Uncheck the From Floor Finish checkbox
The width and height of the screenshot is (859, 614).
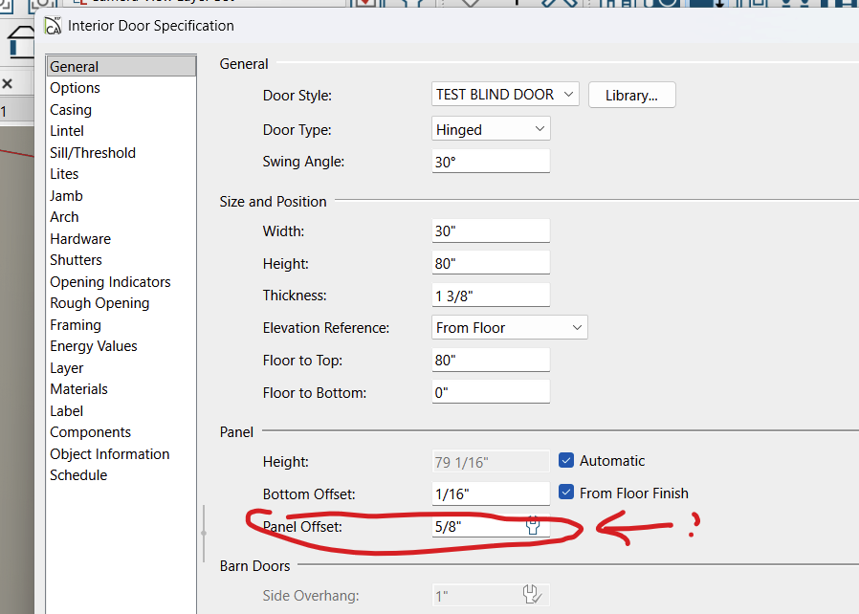coord(566,493)
